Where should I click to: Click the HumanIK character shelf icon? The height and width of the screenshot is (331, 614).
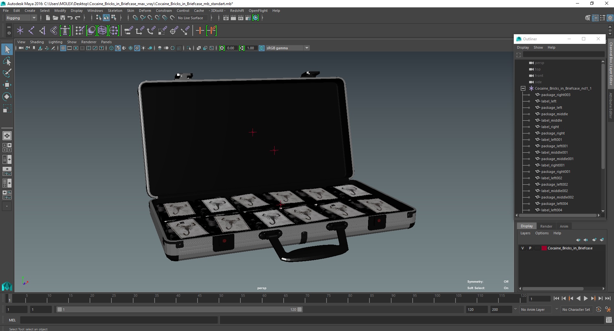(x=65, y=31)
